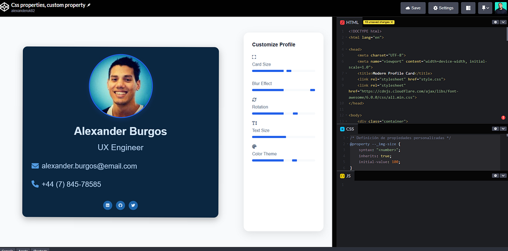508x251 pixels.
Task: Open the pin dropdown in the header
Action: pos(484,8)
